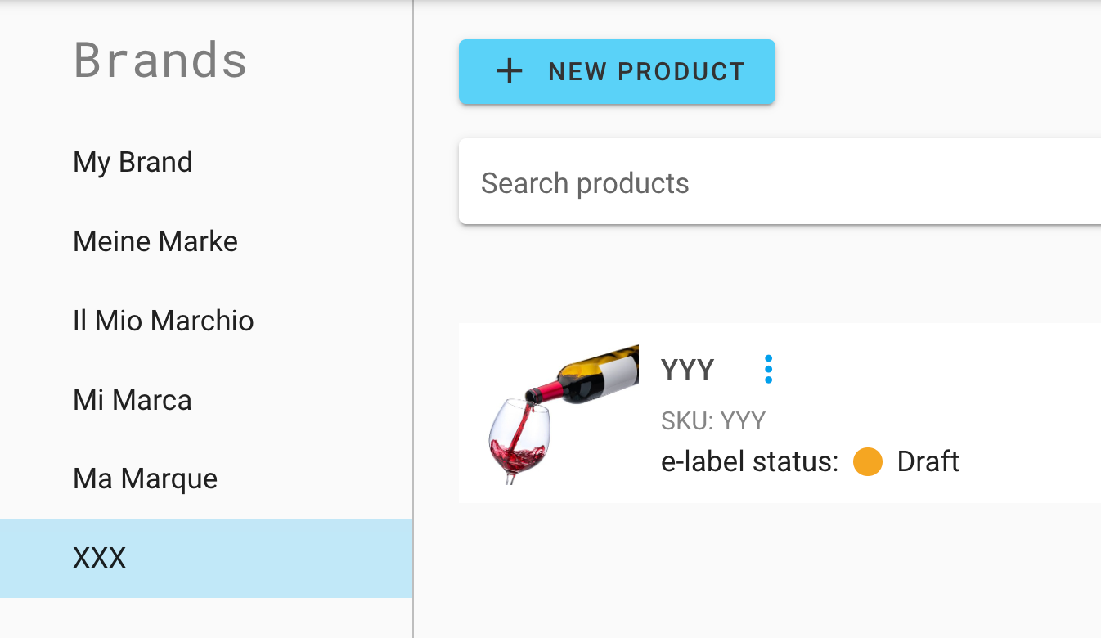Viewport: 1101px width, 638px height.
Task: Open the Mi Marca brand
Action: [x=133, y=400]
